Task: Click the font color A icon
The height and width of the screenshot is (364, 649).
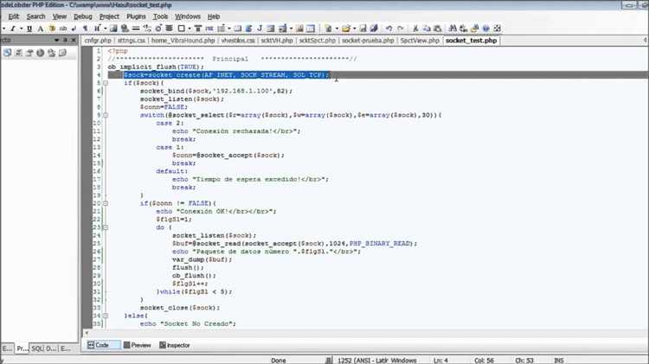Action: [41, 29]
